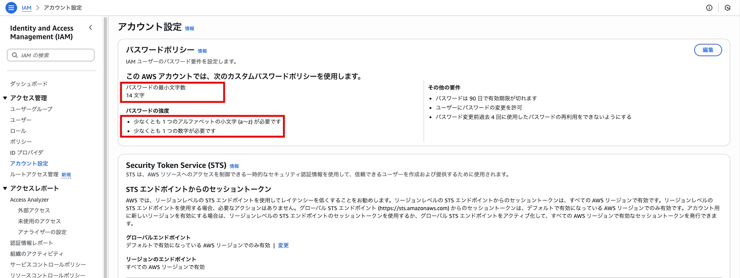Viewport: 740px width, 278px height.
Task: Open サービスコントロールポリシー
Action: pyautogui.click(x=48, y=264)
